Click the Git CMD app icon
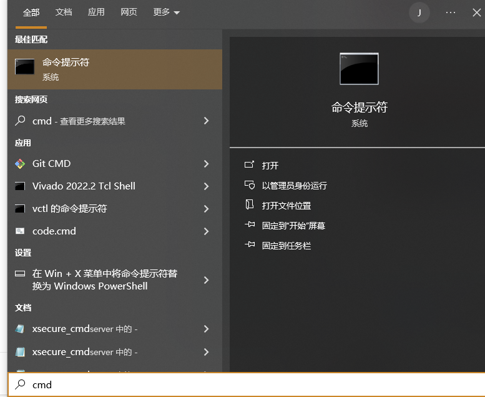 pos(20,164)
